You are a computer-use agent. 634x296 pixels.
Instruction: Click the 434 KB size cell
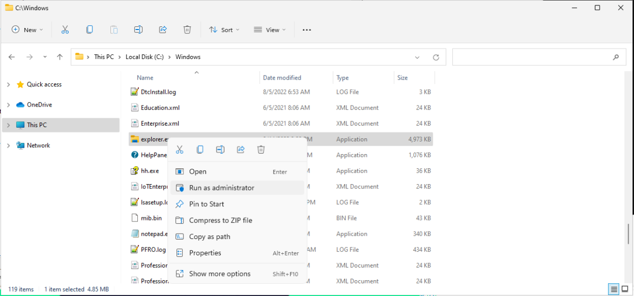[422, 250]
